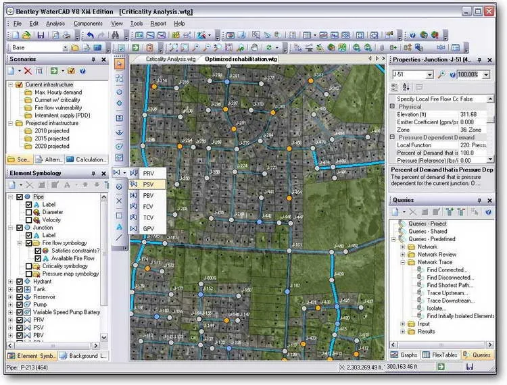Viewport: 507px width, 385px height.
Task: Select the arrow pointer tool in the layout toolbar
Action: click(x=119, y=63)
